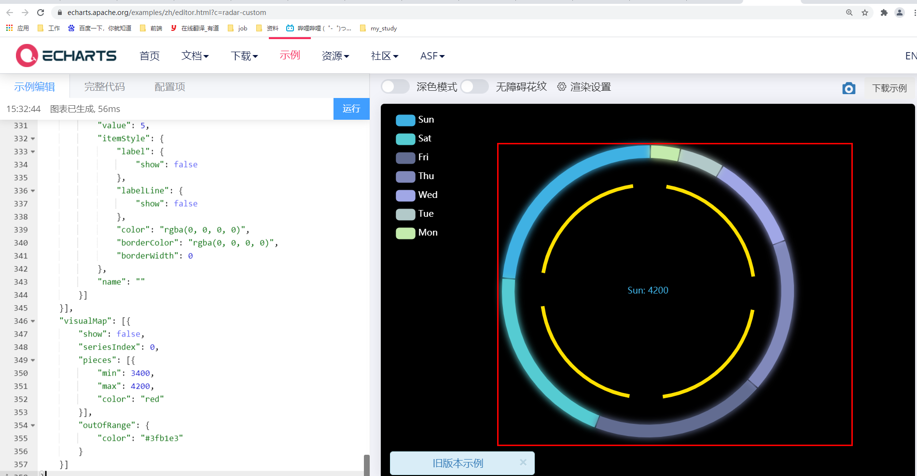Open the job bookmark folder
917x476 pixels.
tap(237, 28)
